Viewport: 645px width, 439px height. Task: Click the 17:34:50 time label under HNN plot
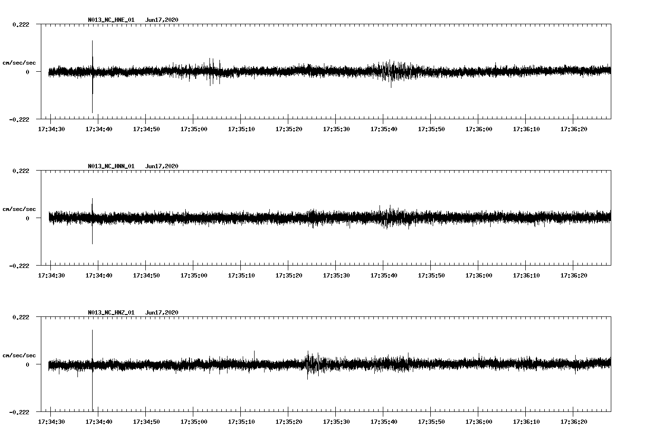click(147, 276)
